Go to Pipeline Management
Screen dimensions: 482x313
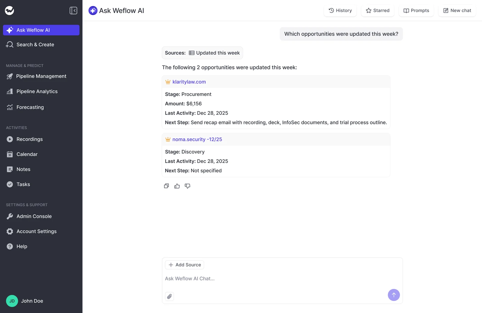pos(41,76)
